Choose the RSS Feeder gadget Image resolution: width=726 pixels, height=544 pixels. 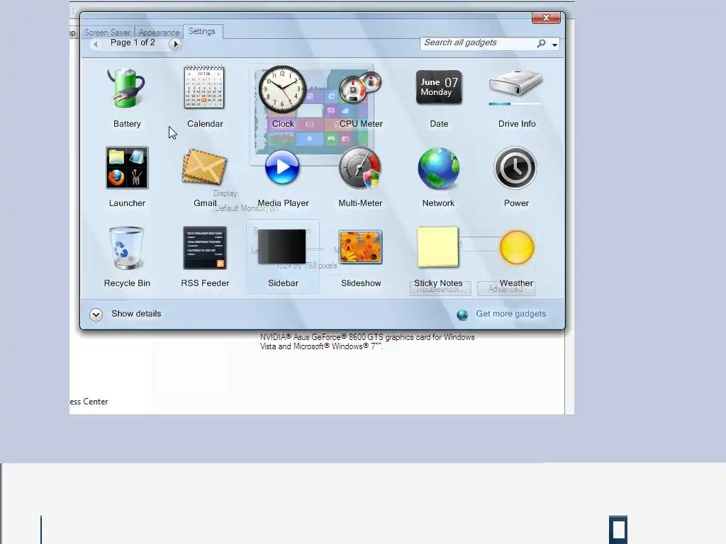click(x=205, y=248)
